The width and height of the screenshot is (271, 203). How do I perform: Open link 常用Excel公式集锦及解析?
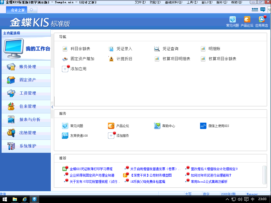click(209, 182)
